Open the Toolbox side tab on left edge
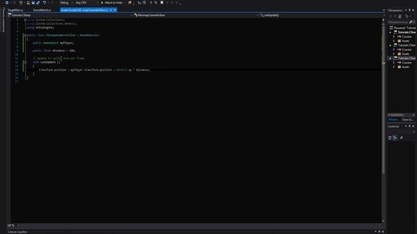417x234 pixels. point(3,20)
